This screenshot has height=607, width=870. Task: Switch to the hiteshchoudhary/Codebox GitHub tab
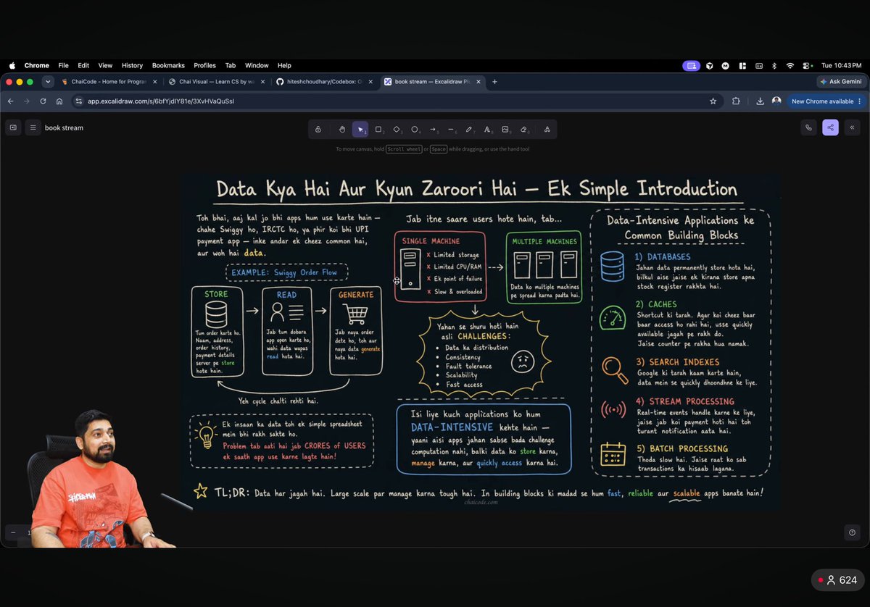click(323, 82)
